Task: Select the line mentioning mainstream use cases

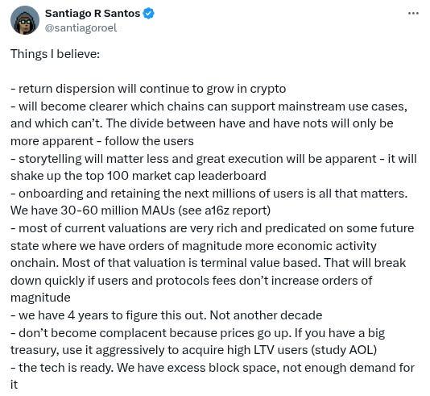Action: [209, 106]
